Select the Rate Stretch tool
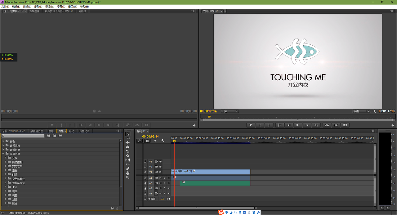This screenshot has height=215, width=397. click(x=127, y=151)
